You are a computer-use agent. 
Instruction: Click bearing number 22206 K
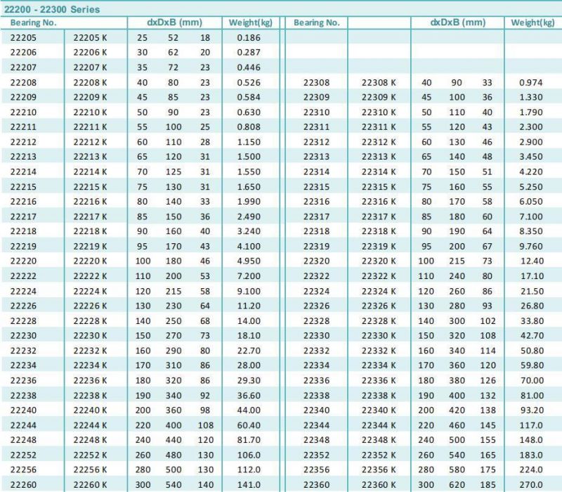90,52
